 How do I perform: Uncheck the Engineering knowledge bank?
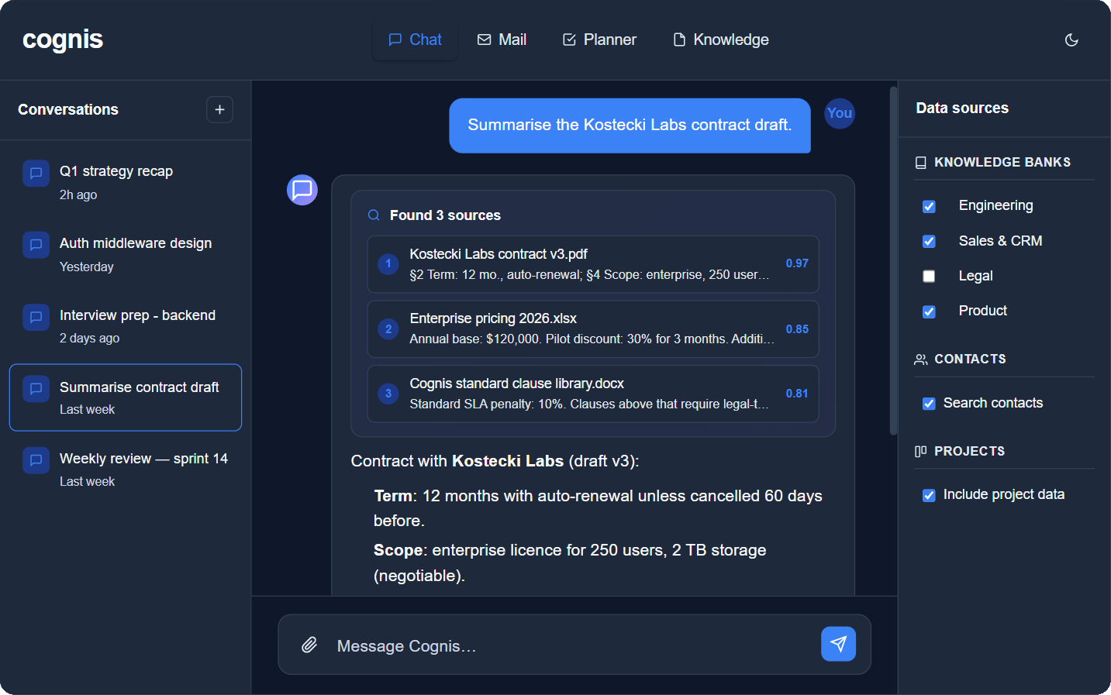click(929, 206)
